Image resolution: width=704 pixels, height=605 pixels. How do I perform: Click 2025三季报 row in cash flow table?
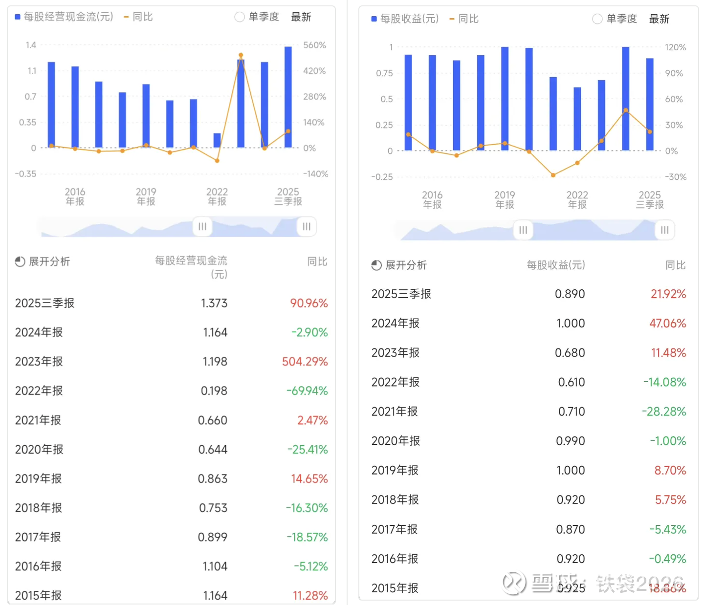(171, 303)
